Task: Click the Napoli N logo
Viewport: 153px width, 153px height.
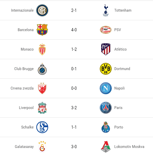Action: pos(106,88)
